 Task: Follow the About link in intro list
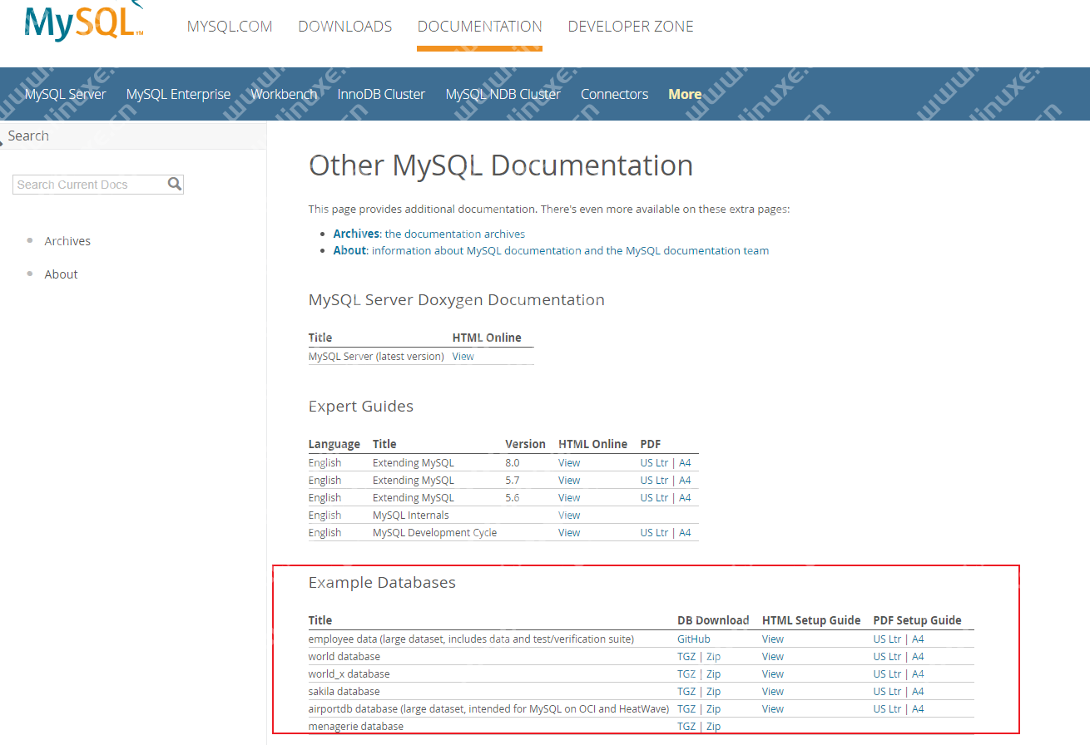(349, 250)
